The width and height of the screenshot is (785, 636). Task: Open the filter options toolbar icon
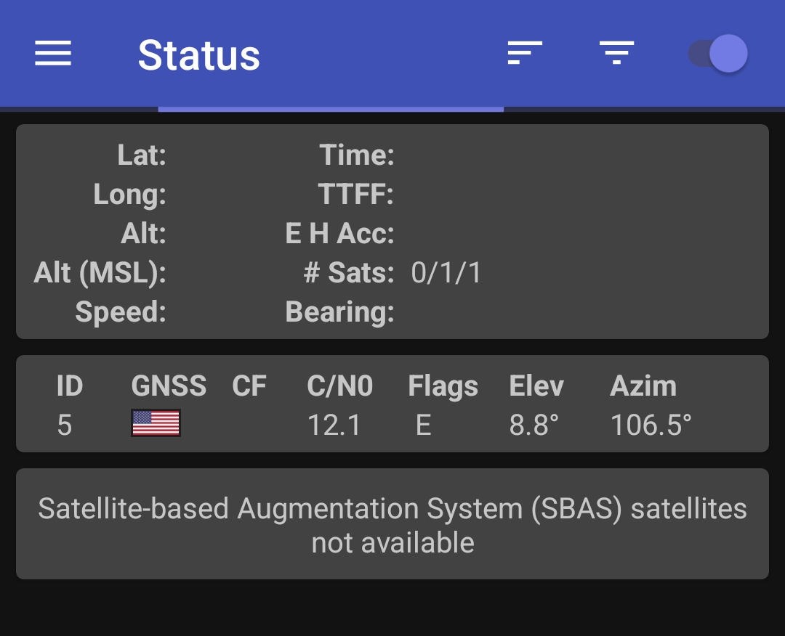pyautogui.click(x=616, y=53)
